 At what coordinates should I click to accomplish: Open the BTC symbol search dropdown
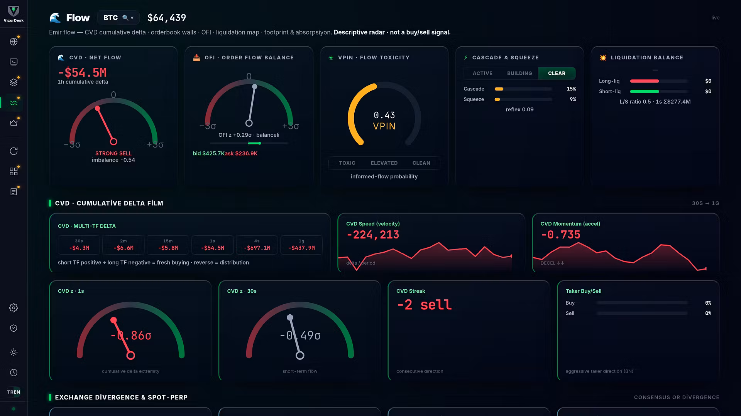point(118,18)
